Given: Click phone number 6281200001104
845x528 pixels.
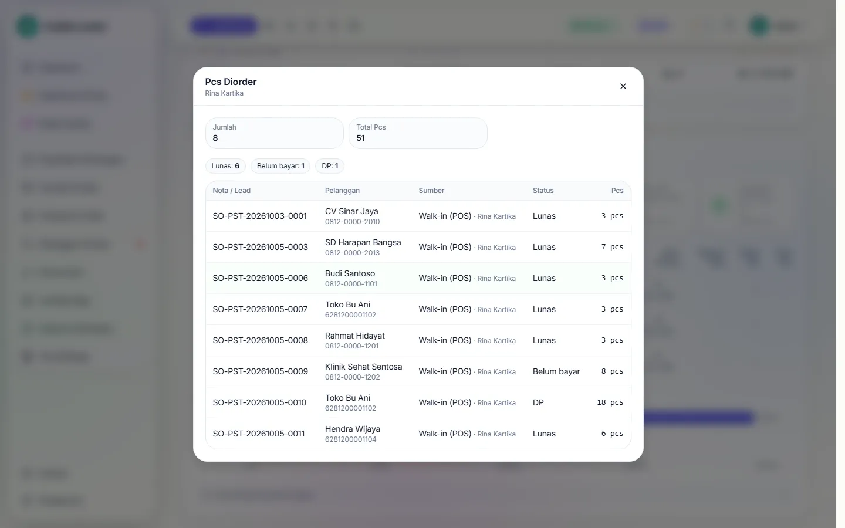Looking at the screenshot, I should pos(350,439).
